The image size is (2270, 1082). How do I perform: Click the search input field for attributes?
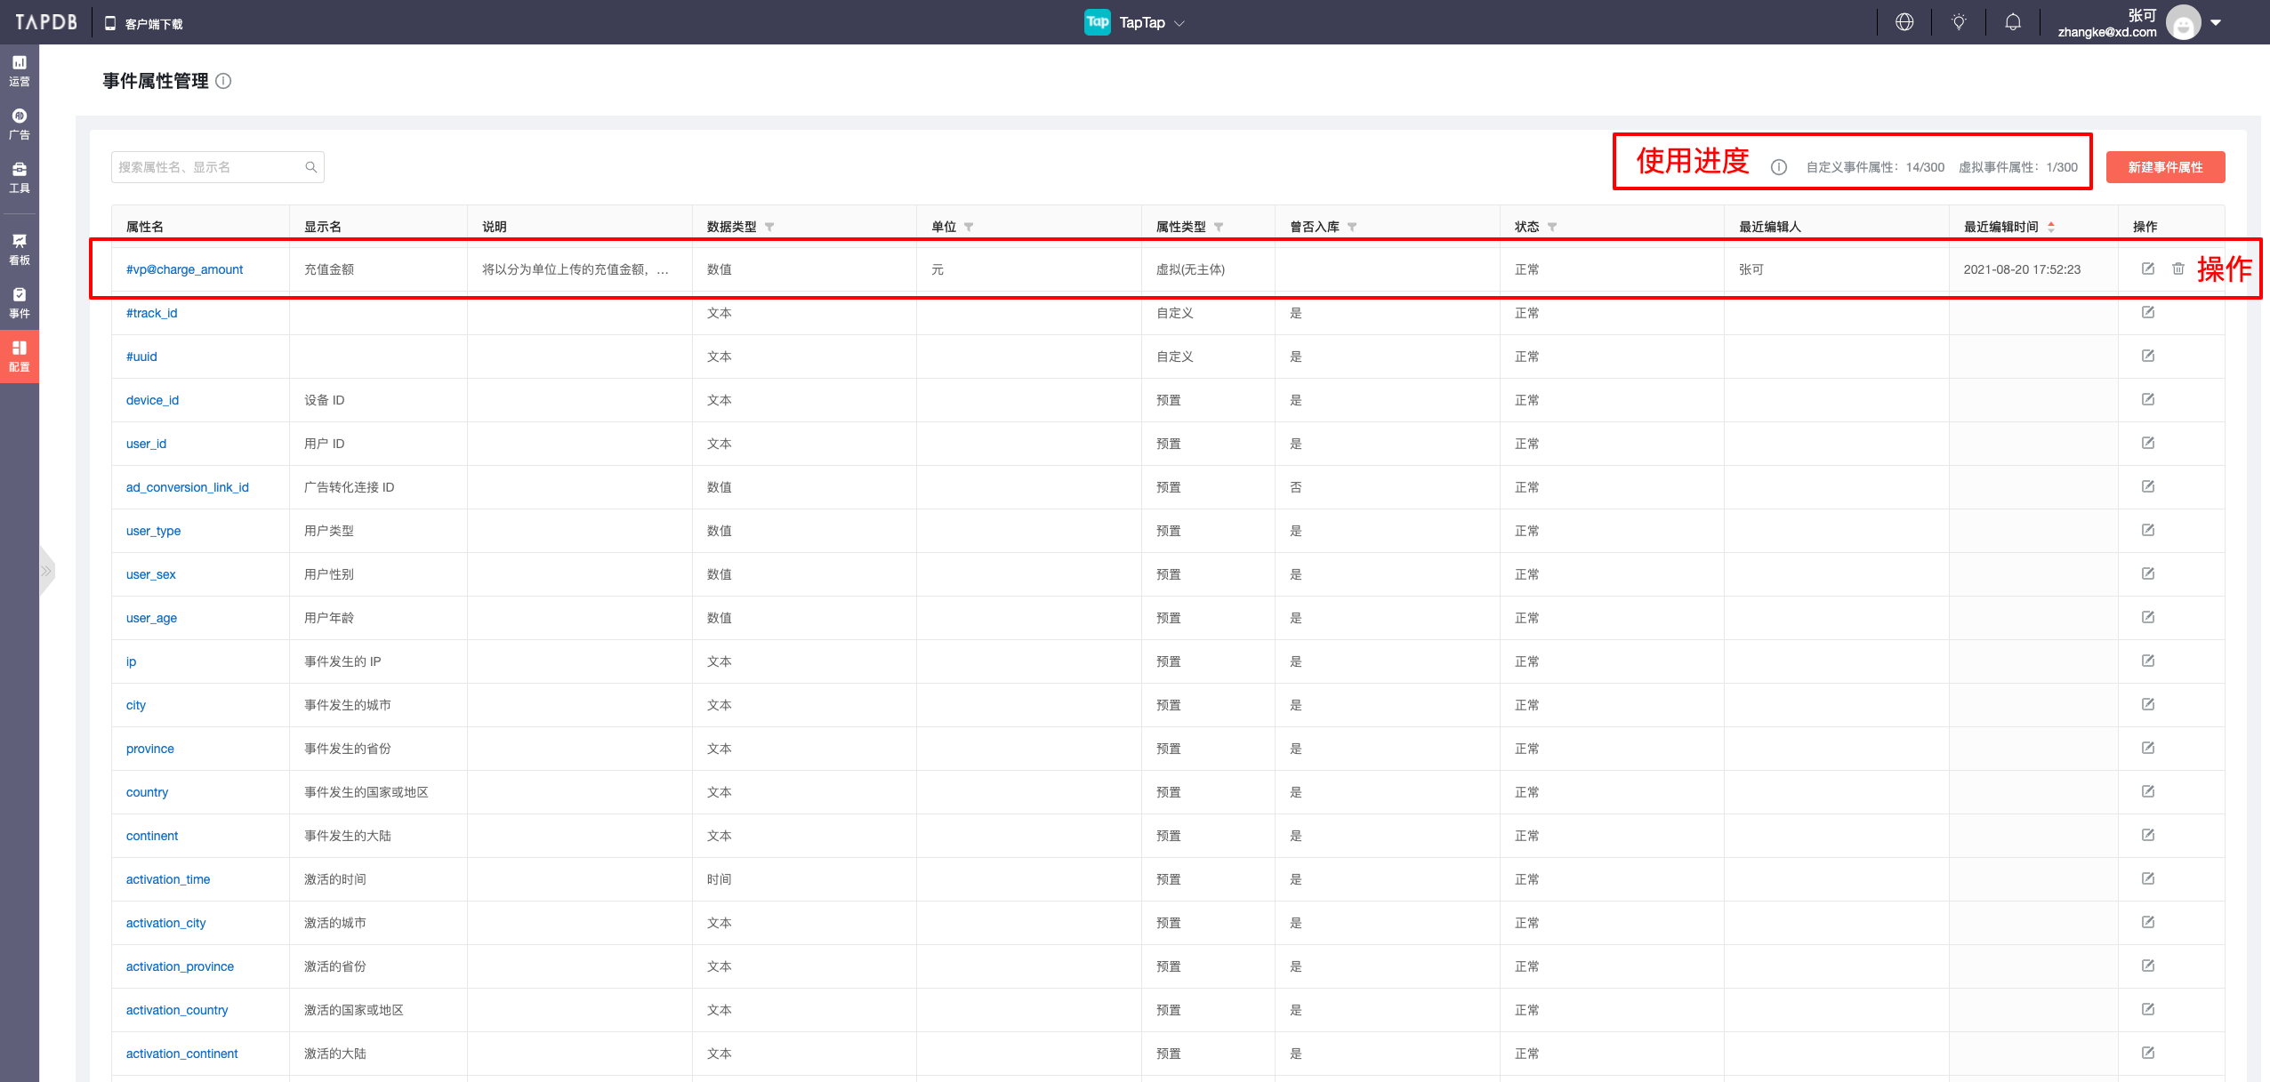point(216,166)
